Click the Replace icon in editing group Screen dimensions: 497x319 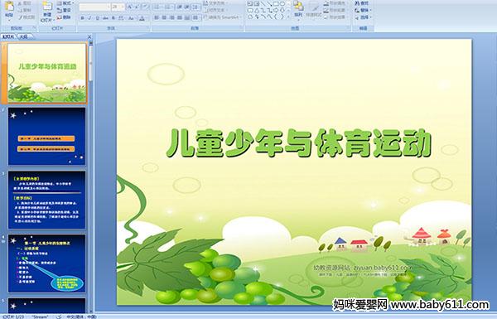click(362, 10)
